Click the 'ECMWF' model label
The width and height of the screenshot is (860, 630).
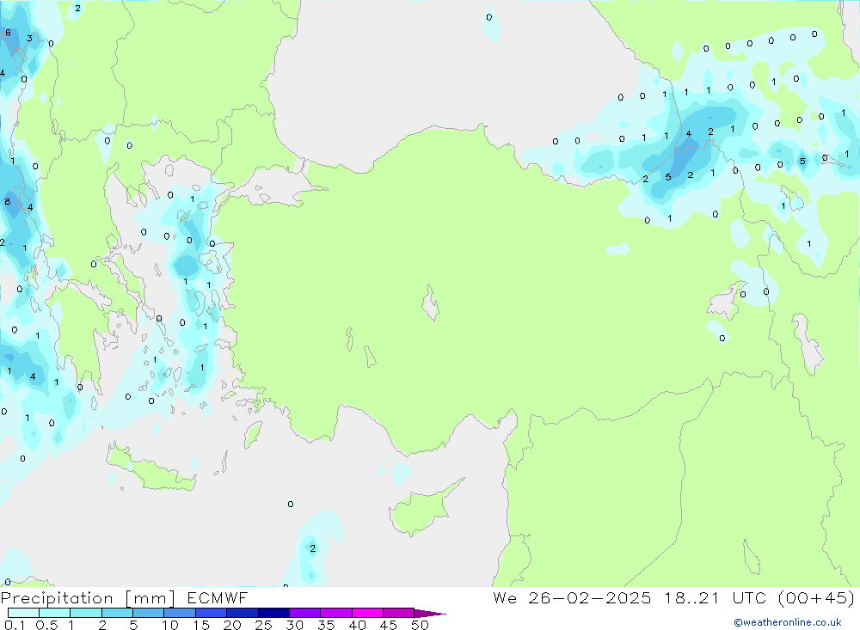click(x=218, y=598)
